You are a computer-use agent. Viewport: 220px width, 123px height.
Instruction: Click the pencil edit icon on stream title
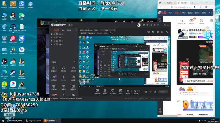point(114,30)
